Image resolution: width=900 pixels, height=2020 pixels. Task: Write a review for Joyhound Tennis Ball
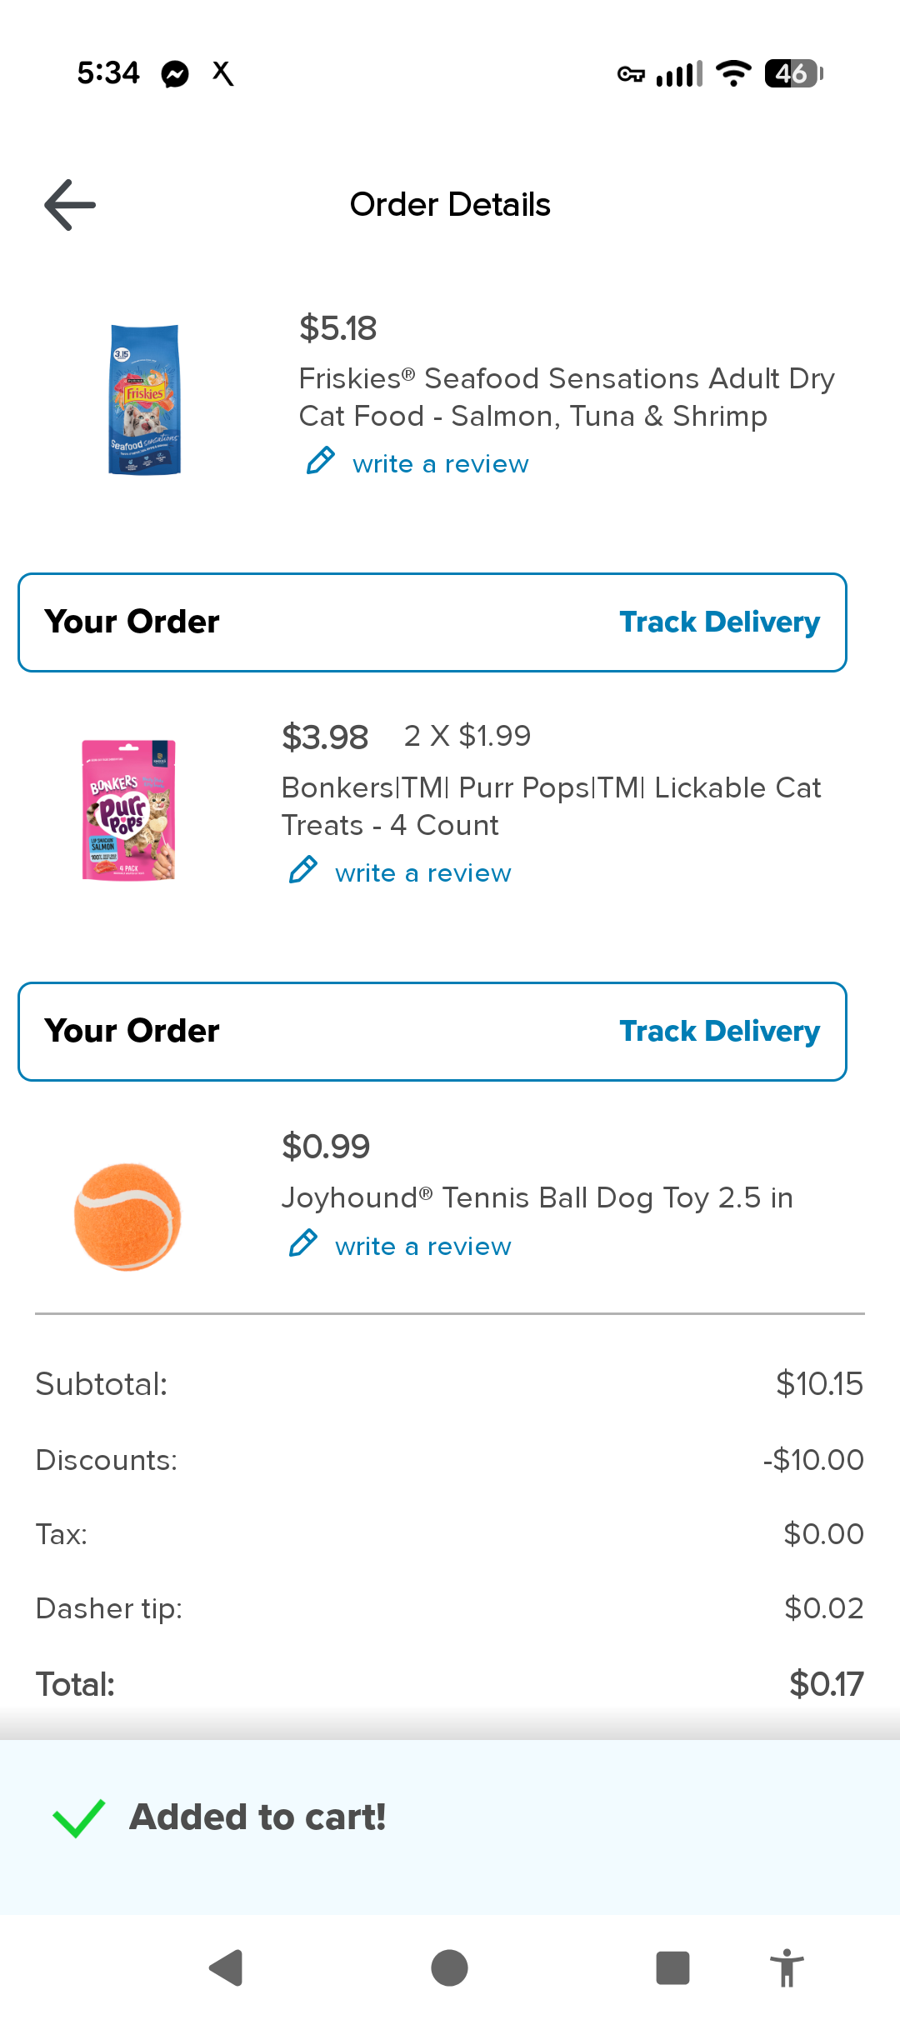tap(422, 1247)
